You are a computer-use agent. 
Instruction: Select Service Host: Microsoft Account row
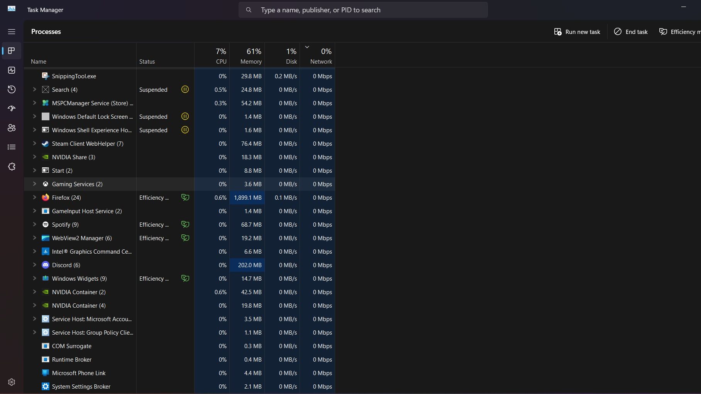[179, 319]
